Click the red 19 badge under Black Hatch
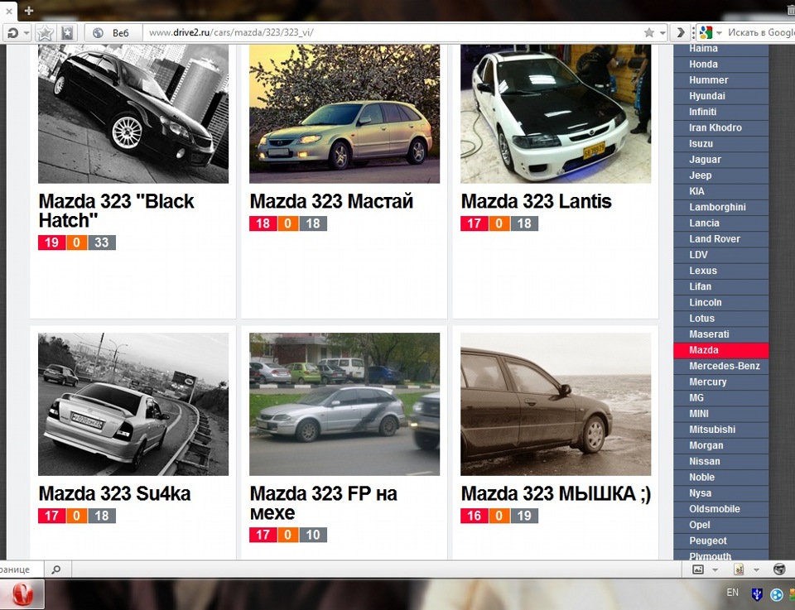Viewport: 795px width, 610px height. click(x=51, y=243)
